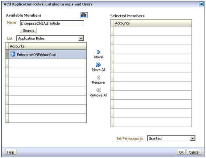Viewport: 206px width, 158px height.
Task: Click the Remove left-arrow icon
Action: click(98, 78)
